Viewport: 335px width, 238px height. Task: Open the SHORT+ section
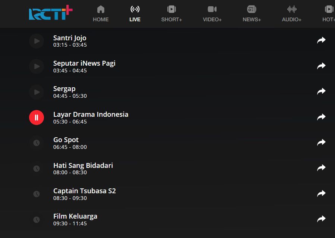171,14
